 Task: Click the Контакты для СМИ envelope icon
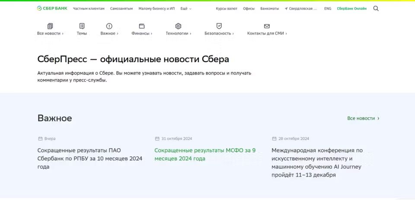click(267, 26)
